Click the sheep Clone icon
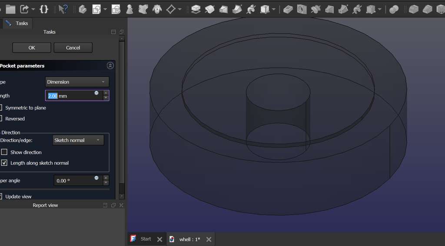 pos(157,10)
